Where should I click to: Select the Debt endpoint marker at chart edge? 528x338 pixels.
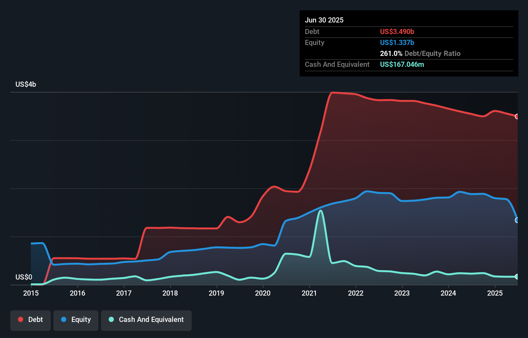516,117
